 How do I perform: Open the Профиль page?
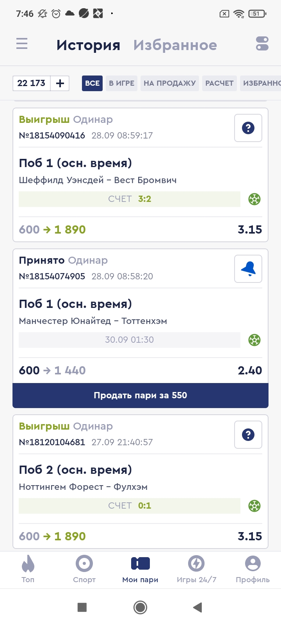(253, 569)
